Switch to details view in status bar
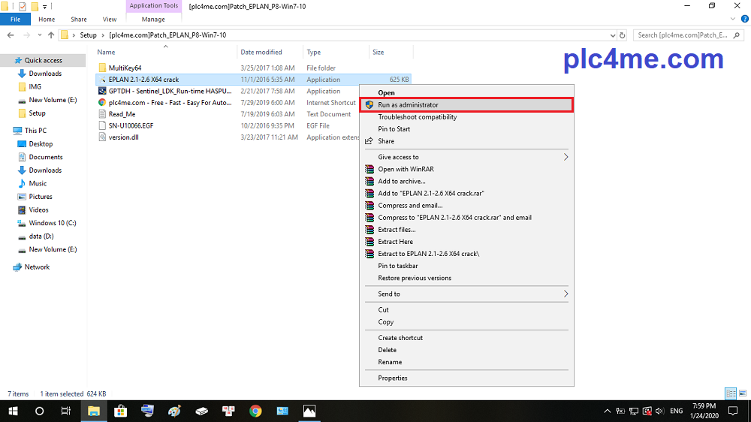Screen dimensions: 751x422 [730, 393]
